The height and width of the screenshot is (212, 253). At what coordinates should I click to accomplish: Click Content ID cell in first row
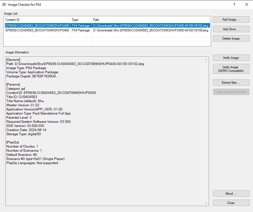[x=37, y=26]
